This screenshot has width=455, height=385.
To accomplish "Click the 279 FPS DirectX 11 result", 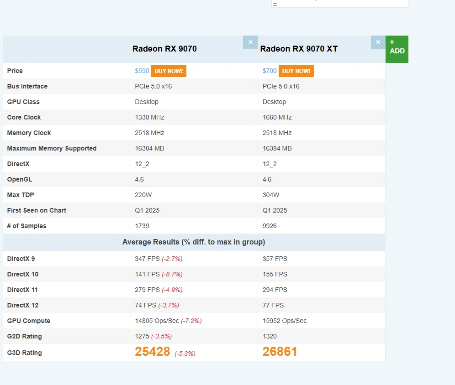I will tap(147, 290).
